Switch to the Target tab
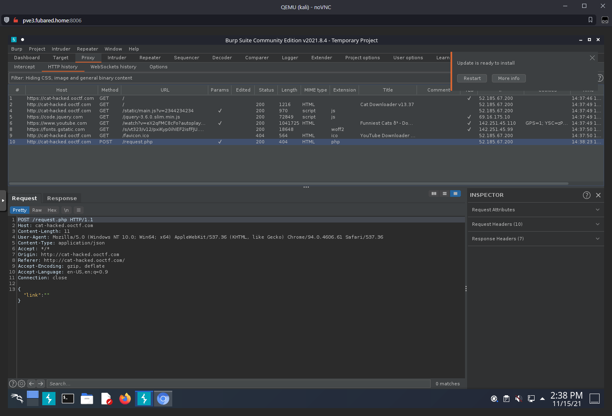Screen dimensions: 612x416 coord(60,58)
